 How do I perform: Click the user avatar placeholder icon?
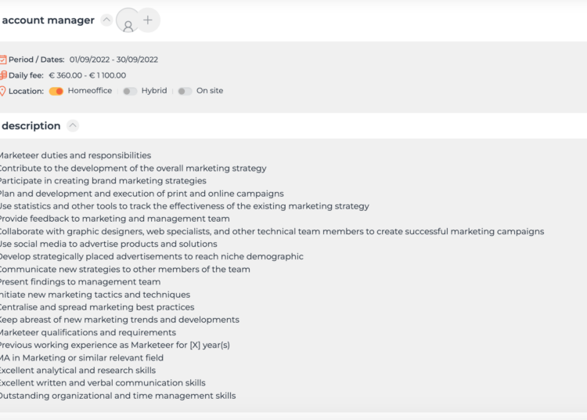point(128,22)
